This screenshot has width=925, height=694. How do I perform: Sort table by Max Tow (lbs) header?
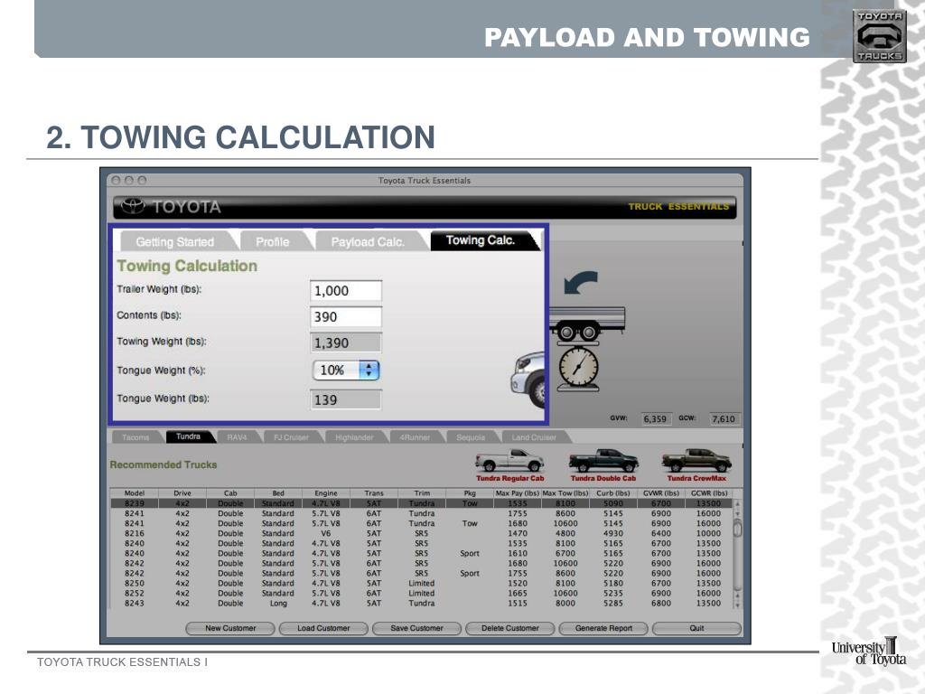pyautogui.click(x=565, y=493)
